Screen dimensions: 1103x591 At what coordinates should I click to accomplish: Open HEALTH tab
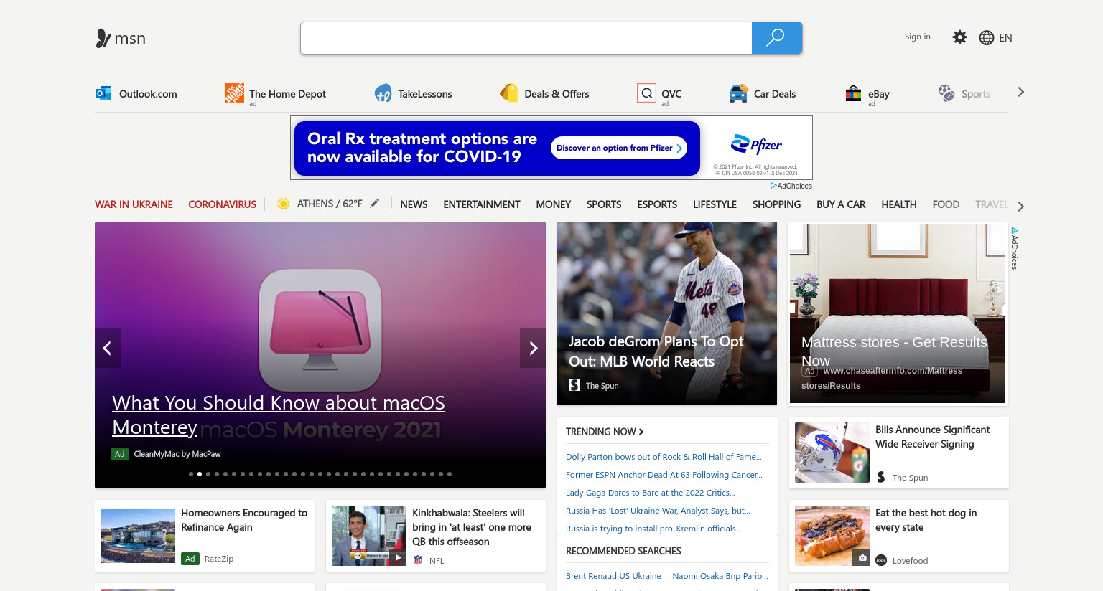[x=899, y=204]
